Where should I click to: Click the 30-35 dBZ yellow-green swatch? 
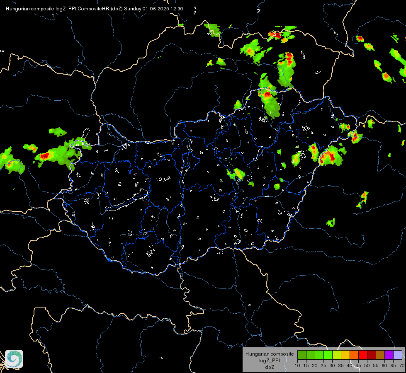click(x=337, y=355)
